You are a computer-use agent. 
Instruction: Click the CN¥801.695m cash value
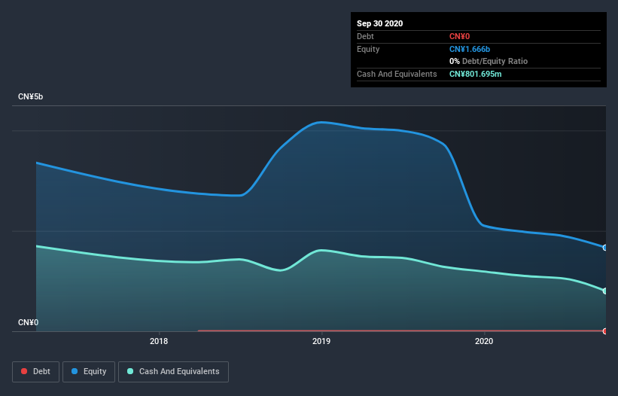475,74
